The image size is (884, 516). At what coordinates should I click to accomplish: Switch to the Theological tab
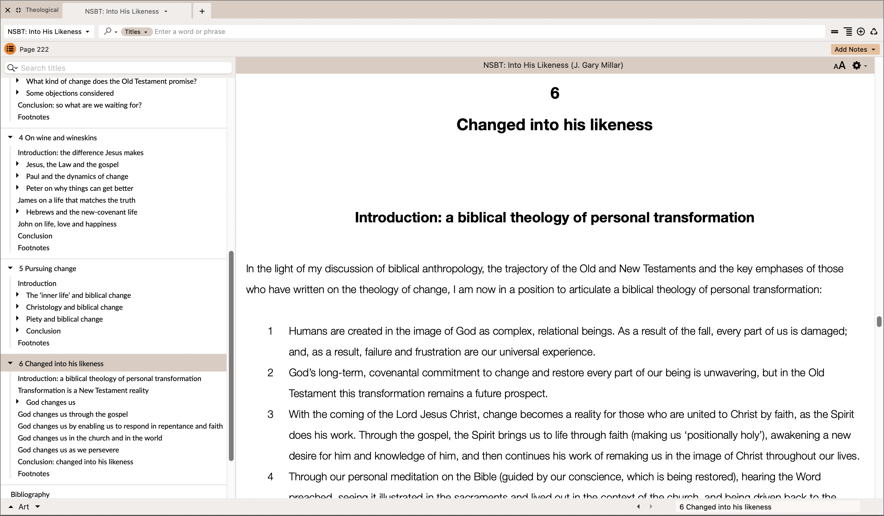click(42, 10)
